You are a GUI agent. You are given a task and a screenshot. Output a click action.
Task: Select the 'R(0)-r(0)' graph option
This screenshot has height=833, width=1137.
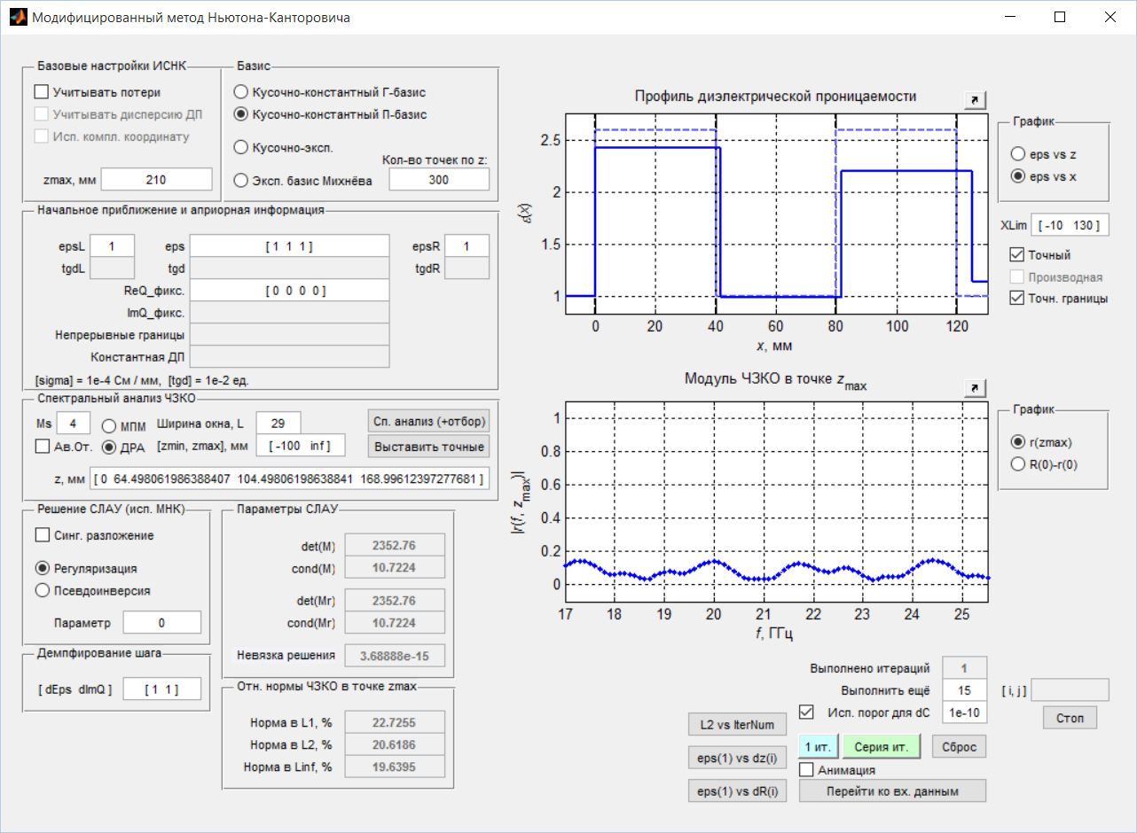pos(1019,463)
